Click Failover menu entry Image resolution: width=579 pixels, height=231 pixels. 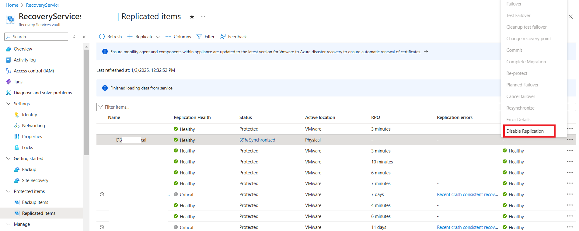(514, 4)
